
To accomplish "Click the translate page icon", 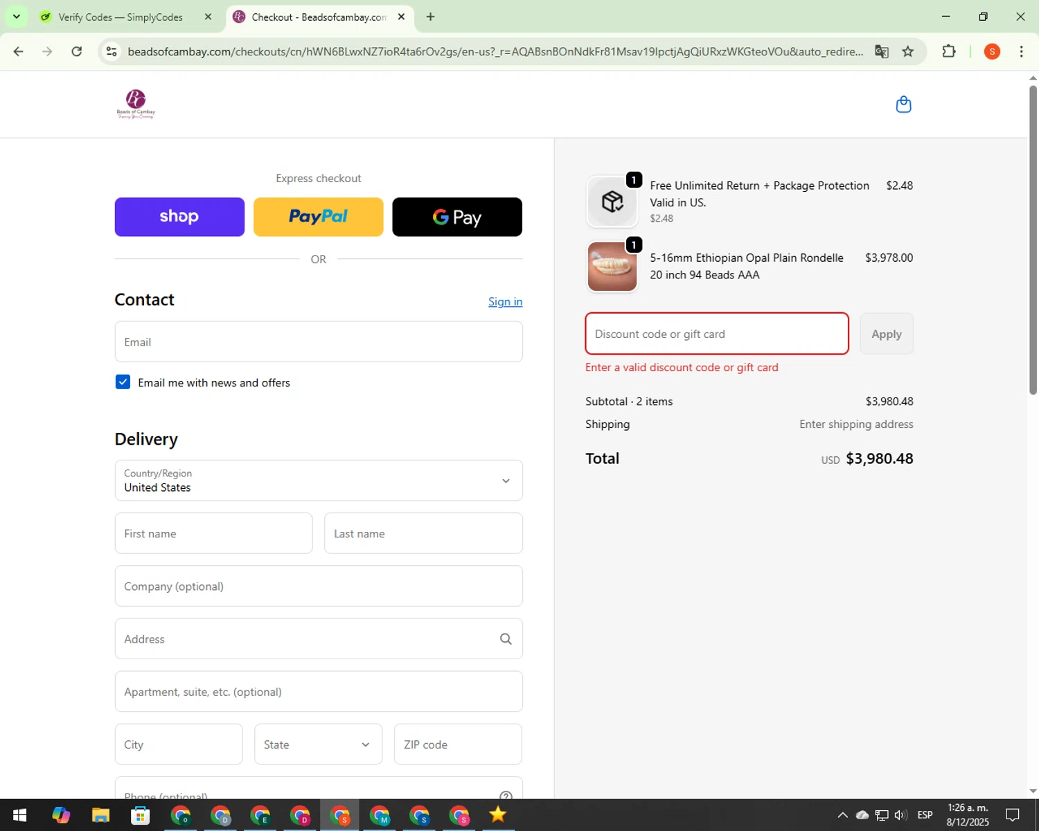I will click(x=881, y=51).
